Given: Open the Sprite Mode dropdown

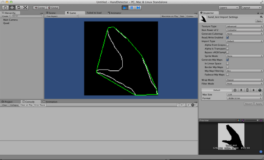Looking at the screenshot, I should pos(244,56).
